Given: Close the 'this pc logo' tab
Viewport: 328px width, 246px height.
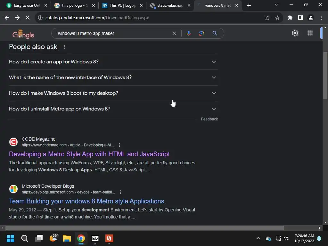Looking at the screenshot, I should click(x=94, y=6).
